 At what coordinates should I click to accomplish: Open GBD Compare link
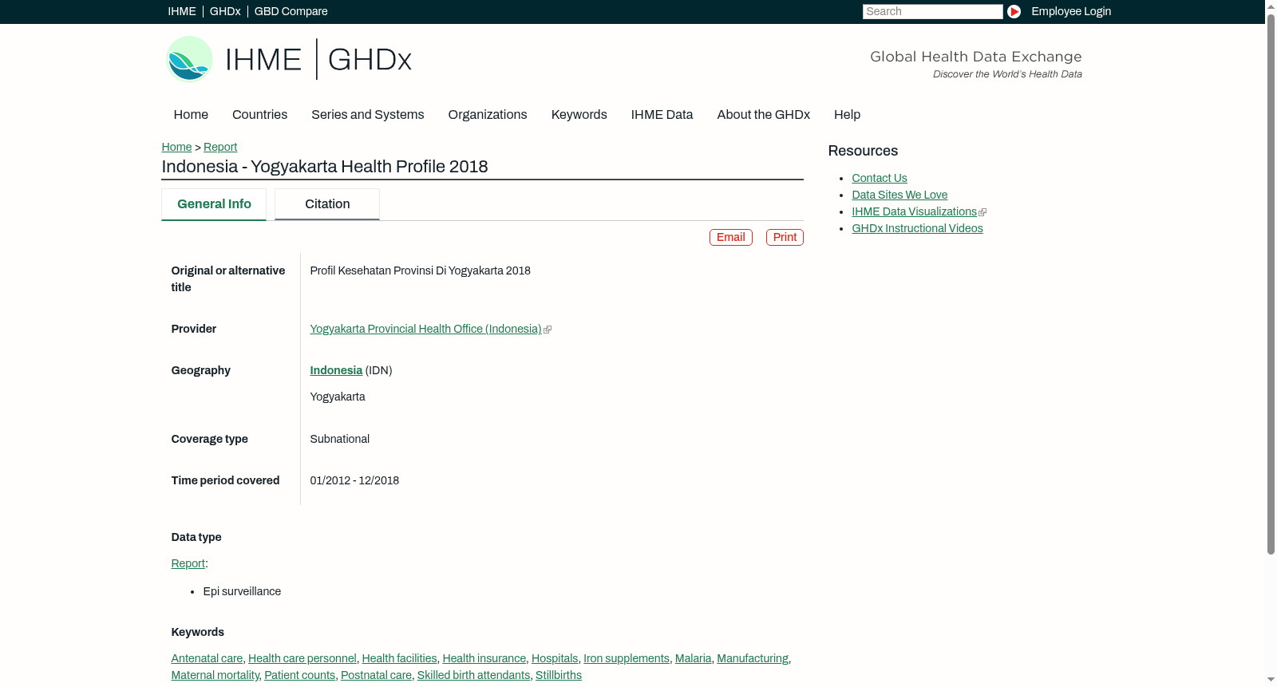291,11
